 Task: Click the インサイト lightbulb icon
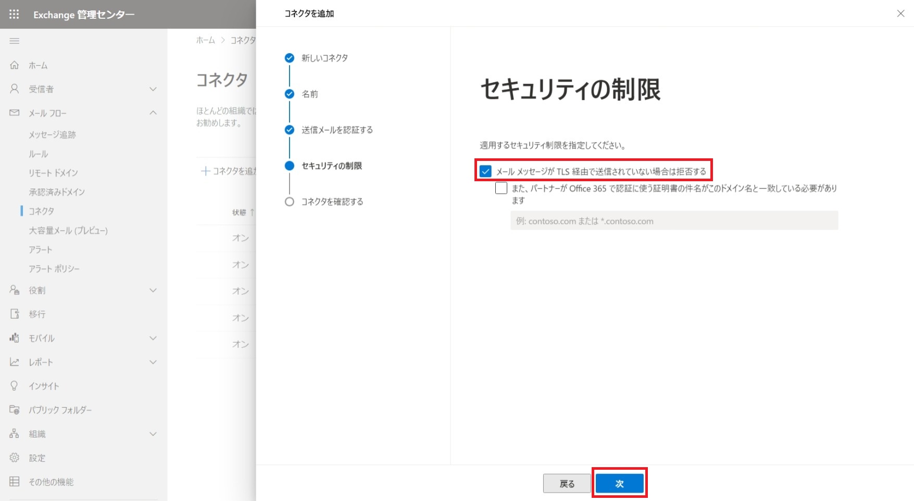[14, 386]
